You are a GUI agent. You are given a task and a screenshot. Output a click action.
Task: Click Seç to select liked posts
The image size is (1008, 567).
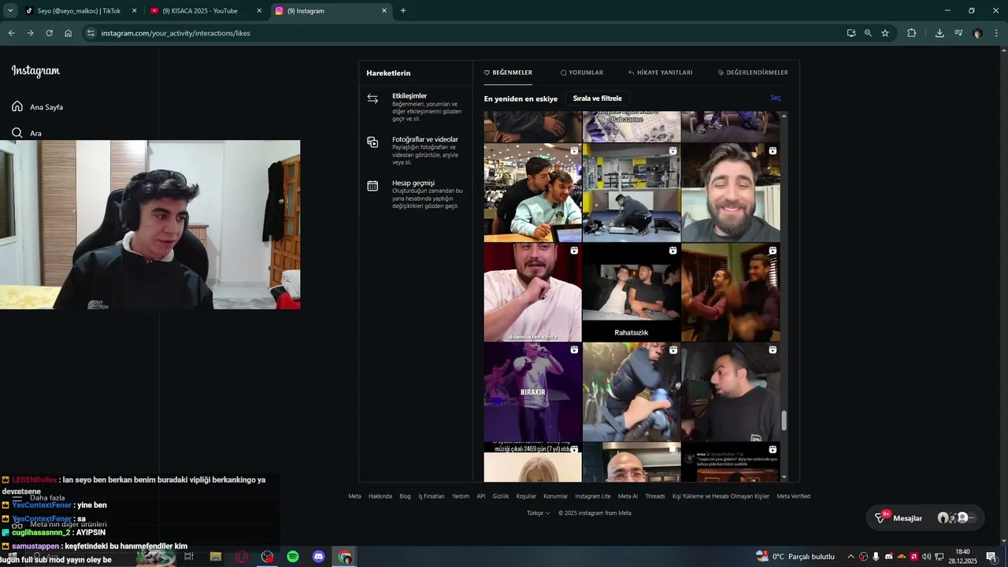coord(776,98)
